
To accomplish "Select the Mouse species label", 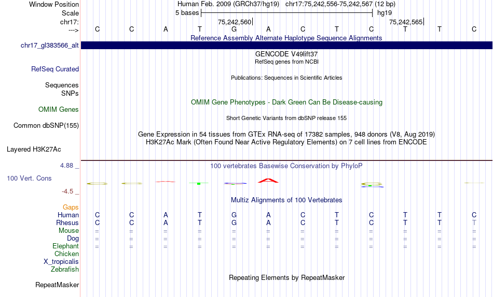I will point(69,231).
